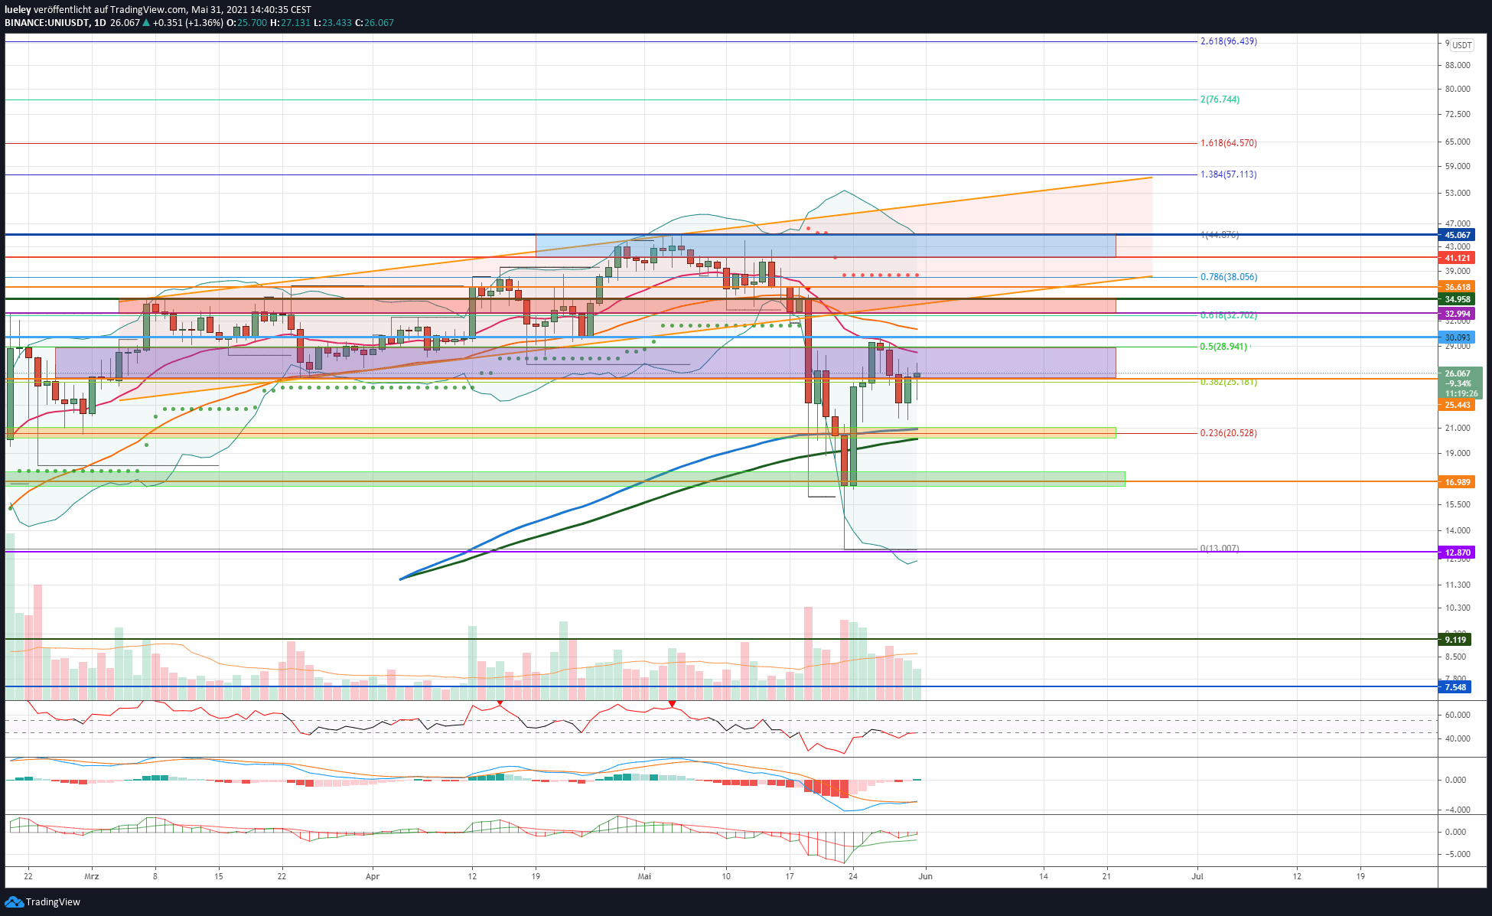Select date 24 on time axis
The width and height of the screenshot is (1492, 916).
[x=853, y=877]
